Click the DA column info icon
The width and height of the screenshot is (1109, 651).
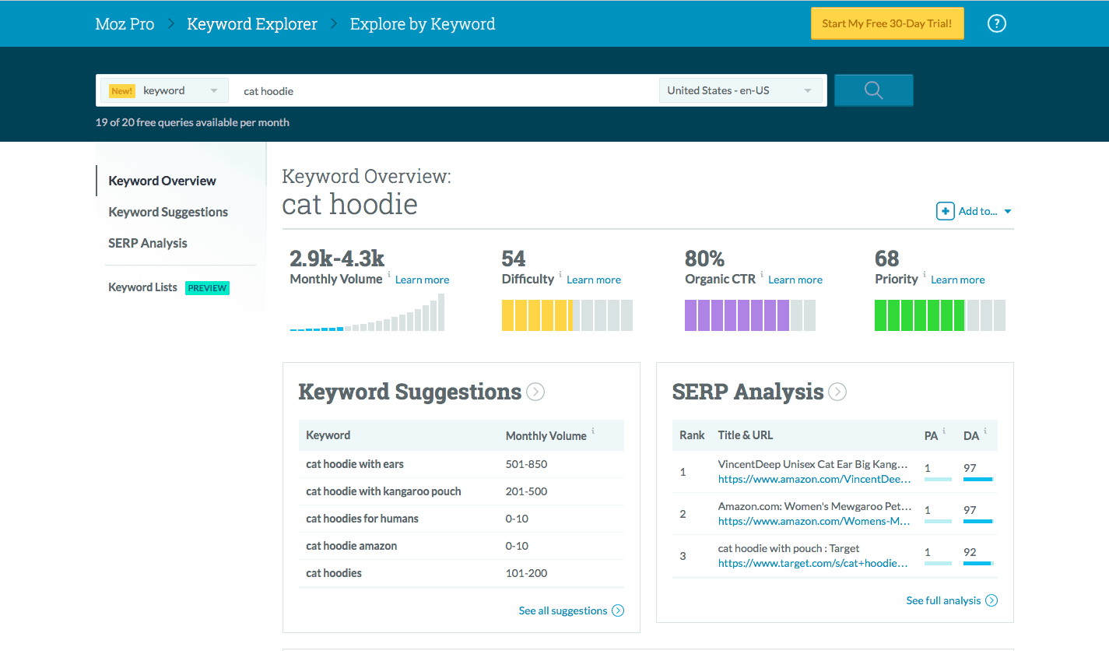[985, 431]
